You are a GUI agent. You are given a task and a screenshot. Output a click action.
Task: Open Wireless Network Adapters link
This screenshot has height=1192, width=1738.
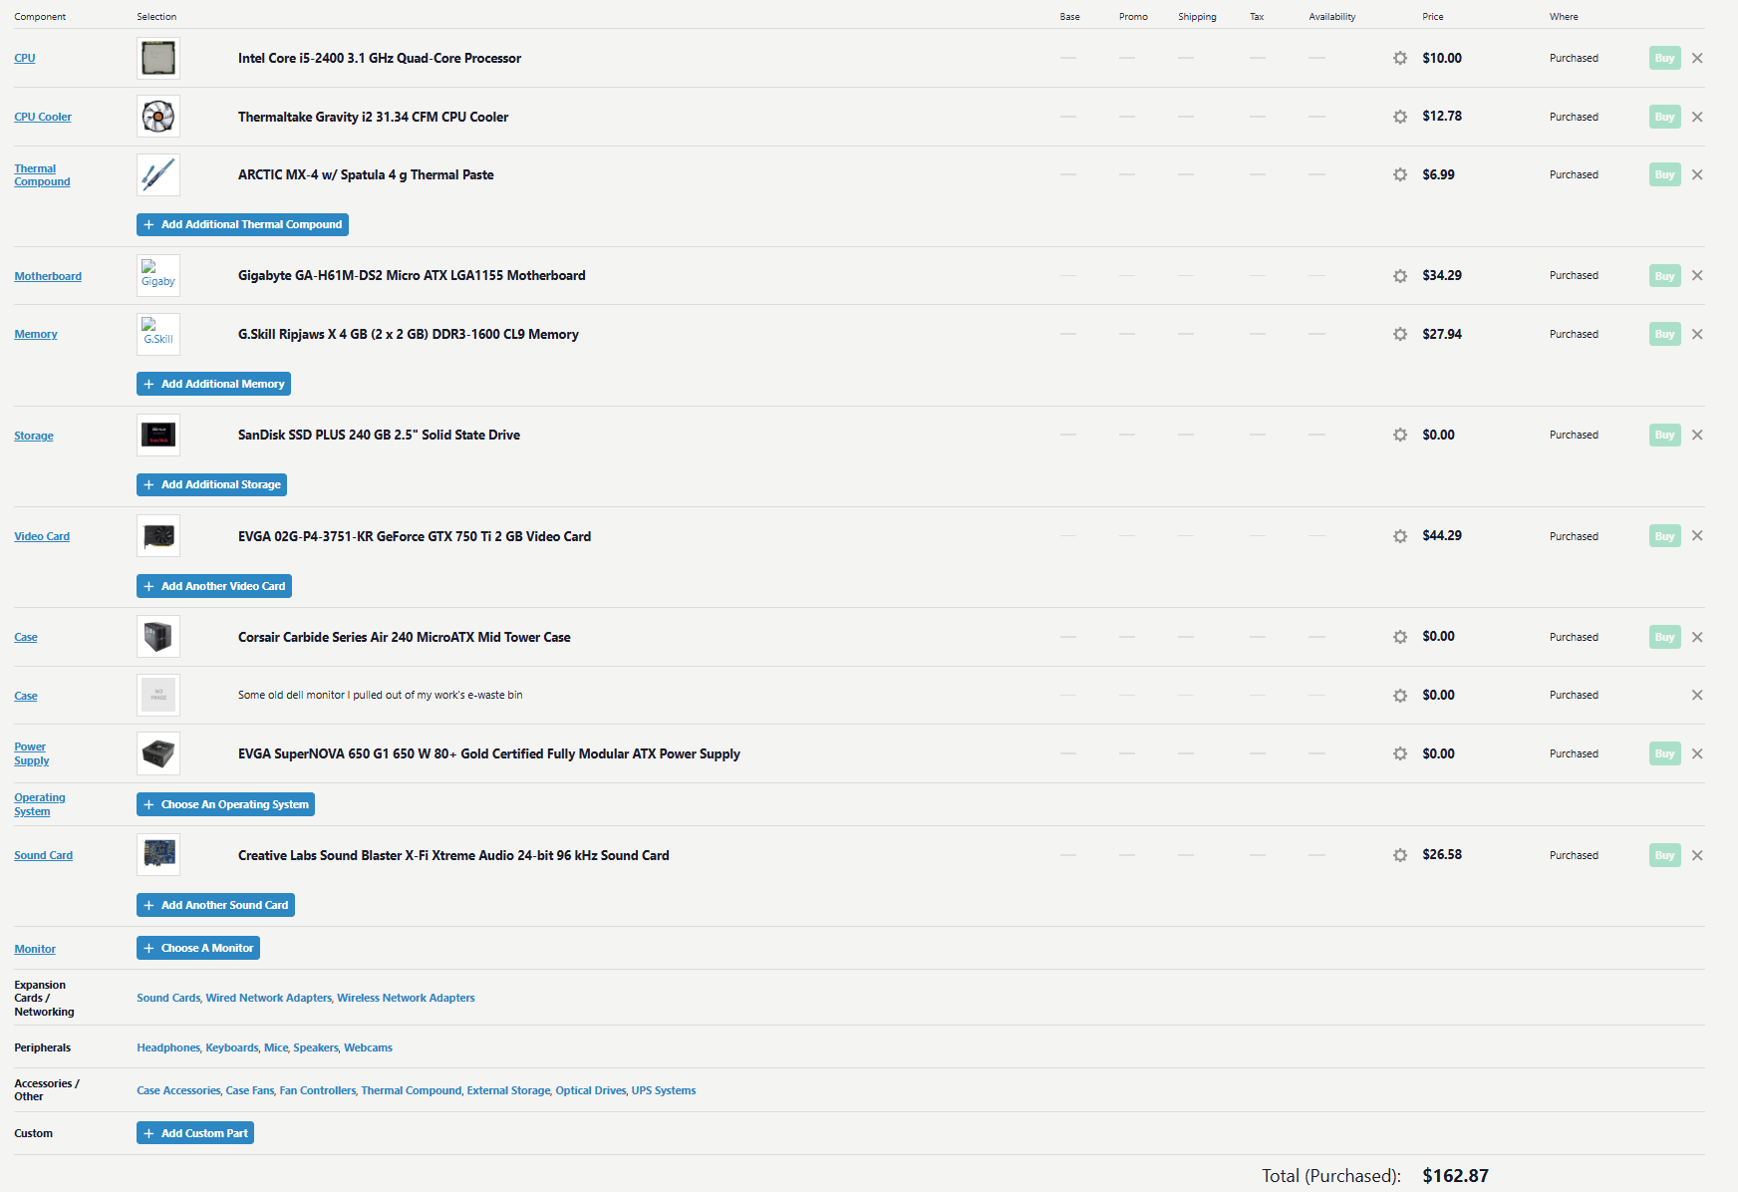coord(406,998)
